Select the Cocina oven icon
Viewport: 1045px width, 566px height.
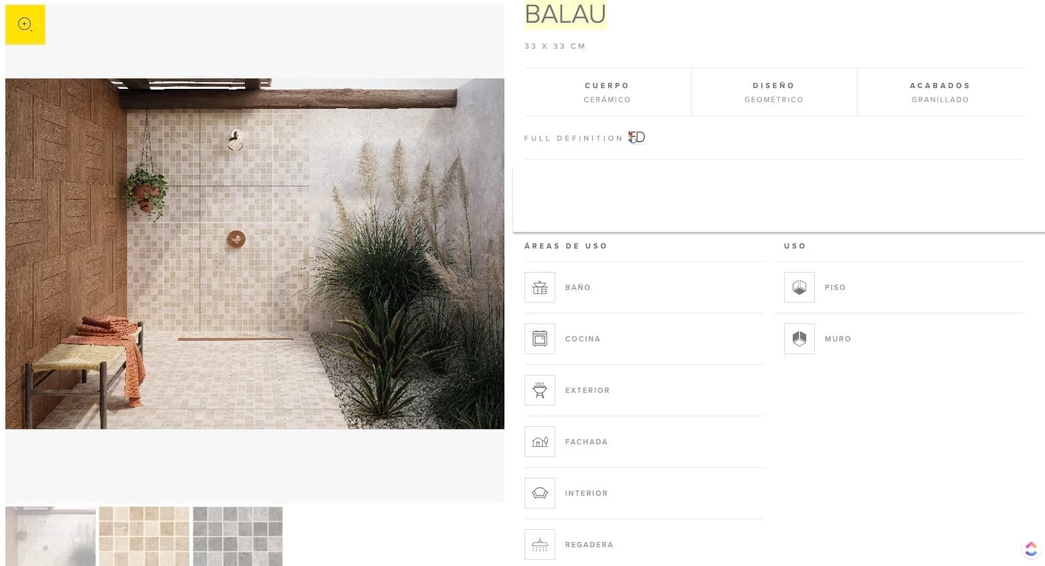(540, 339)
